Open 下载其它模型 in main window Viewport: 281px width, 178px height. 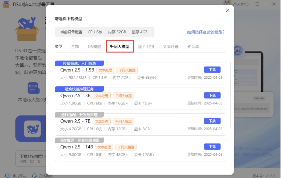coord(33,156)
